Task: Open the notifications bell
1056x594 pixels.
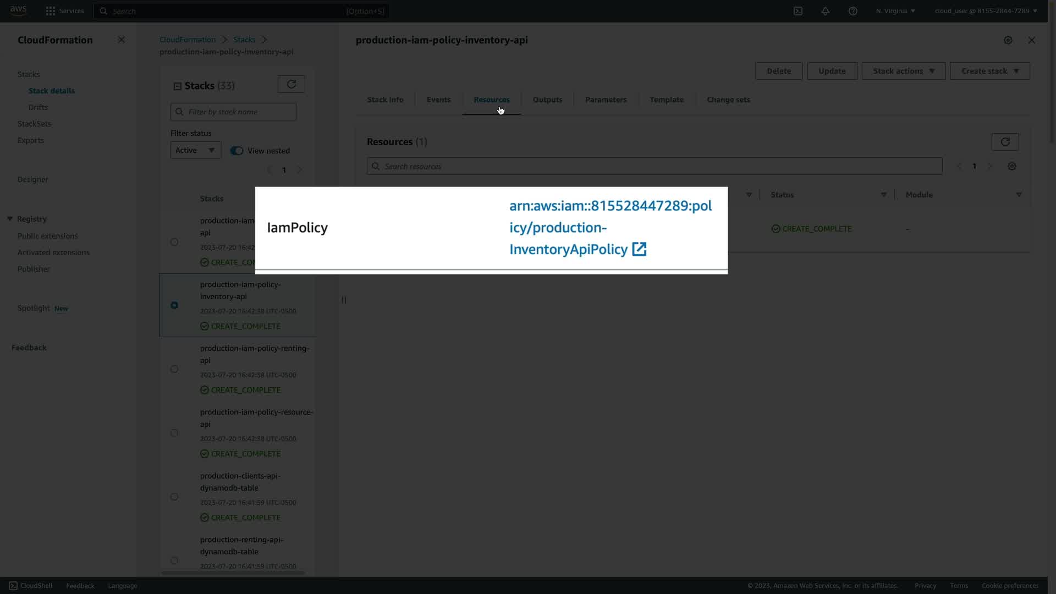Action: [825, 11]
